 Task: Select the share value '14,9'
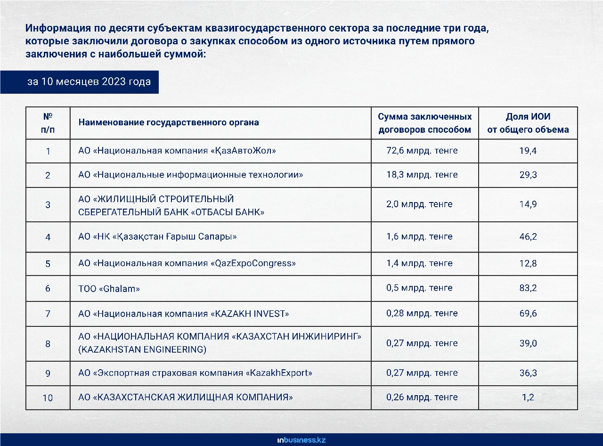[528, 205]
